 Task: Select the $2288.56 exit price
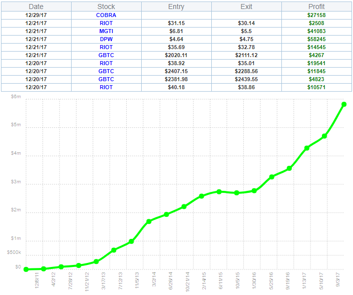[246, 71]
